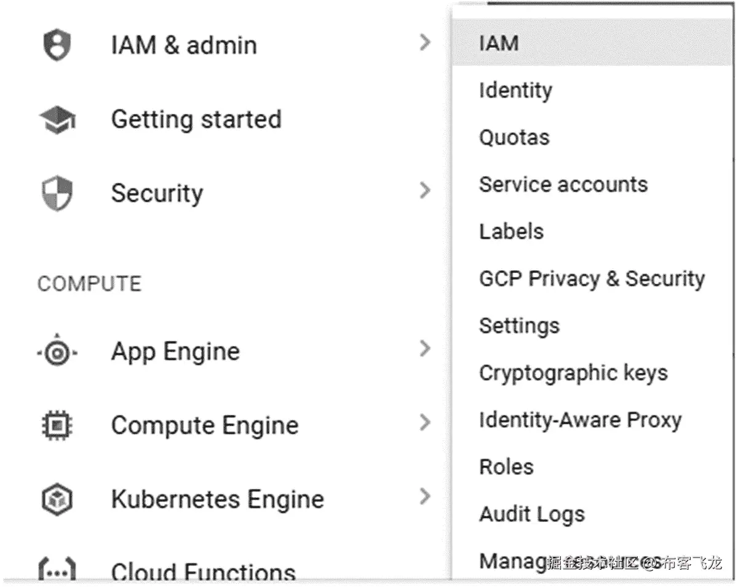Choose Quotas from the submenu

(514, 137)
